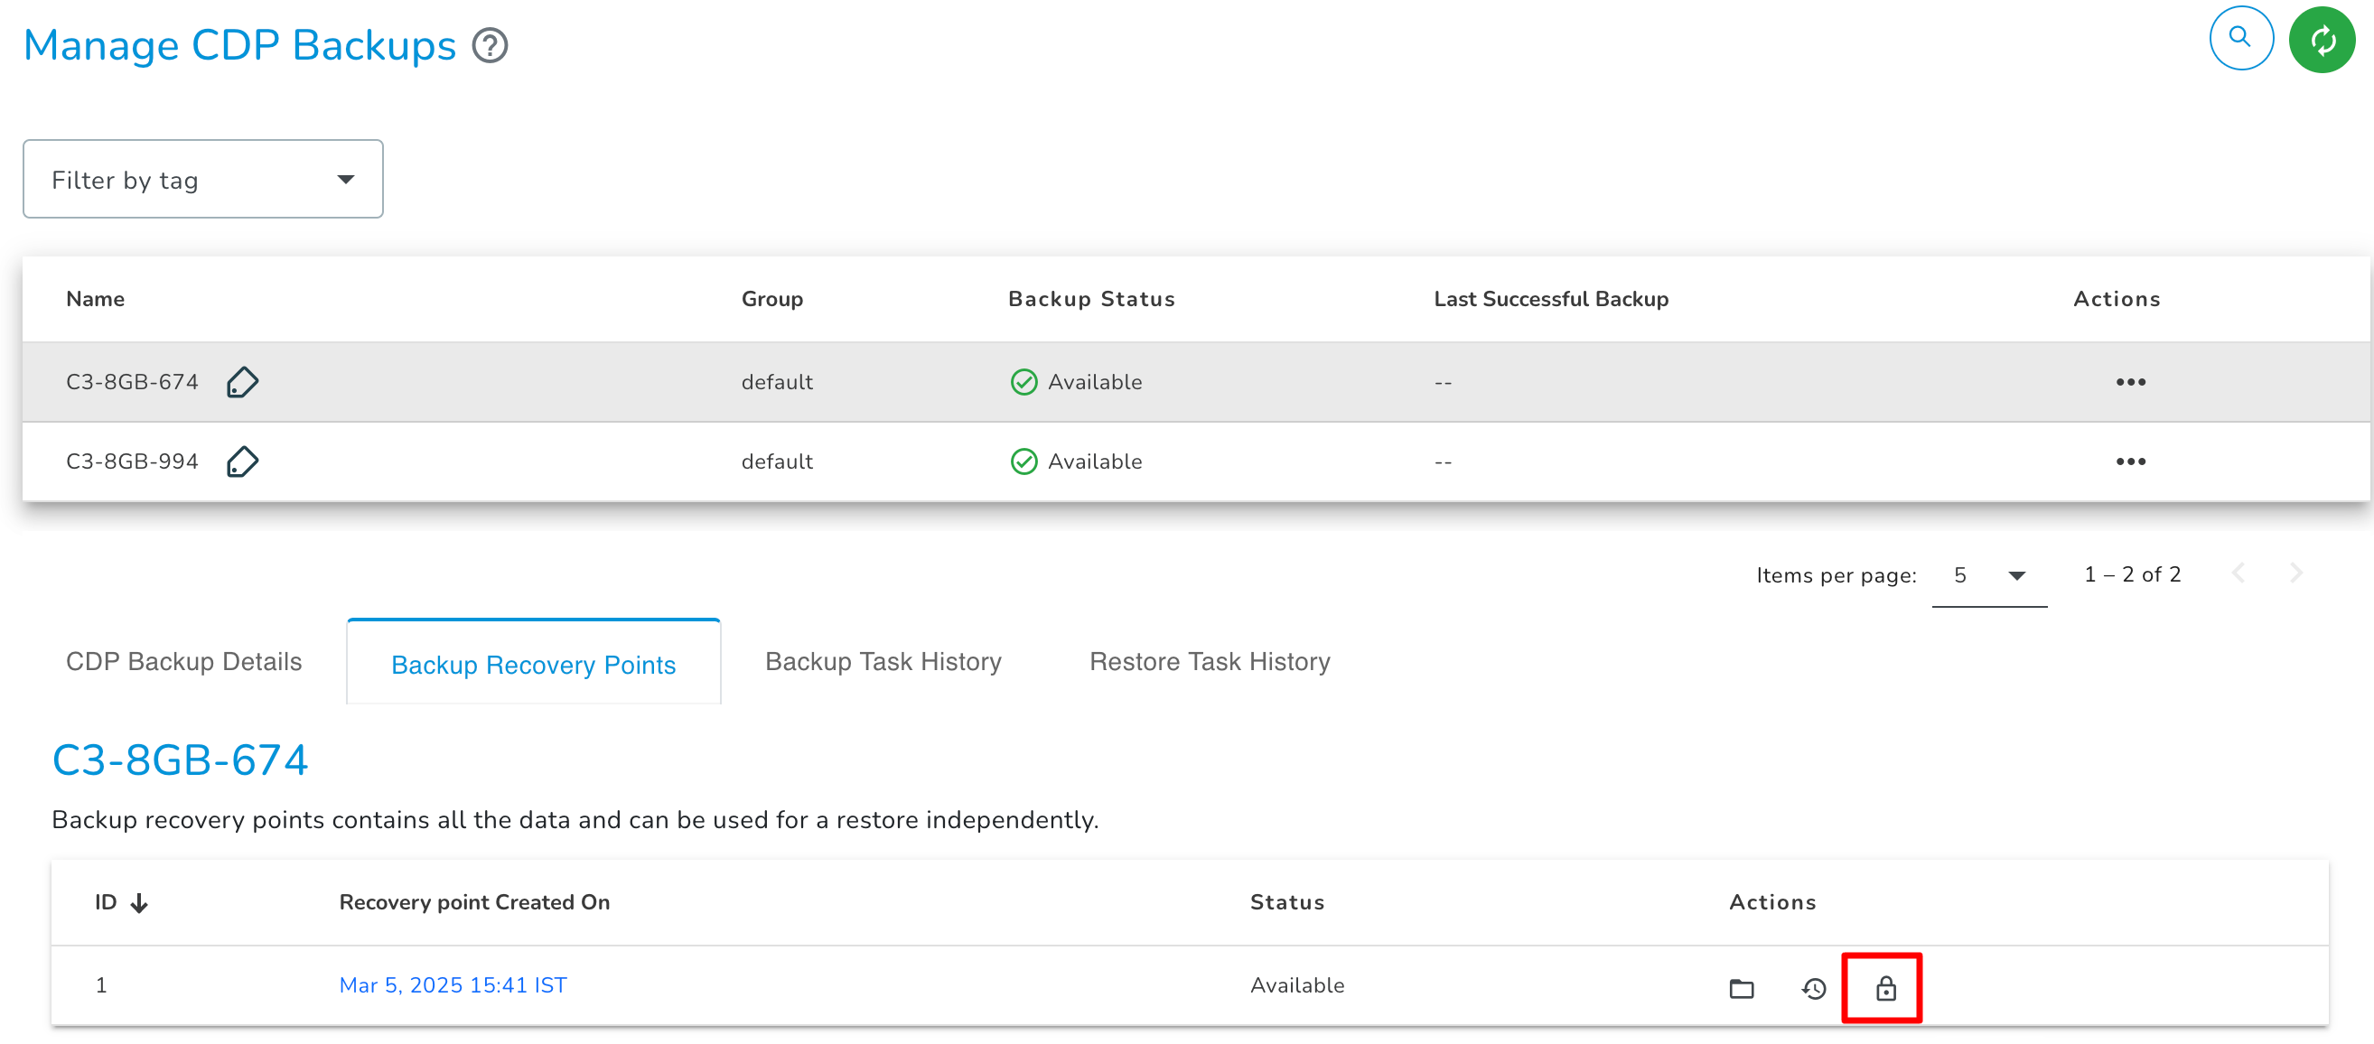Click the tag icon next to C3-8GB-994
Viewport: 2374px width, 1044px height.
tap(242, 461)
